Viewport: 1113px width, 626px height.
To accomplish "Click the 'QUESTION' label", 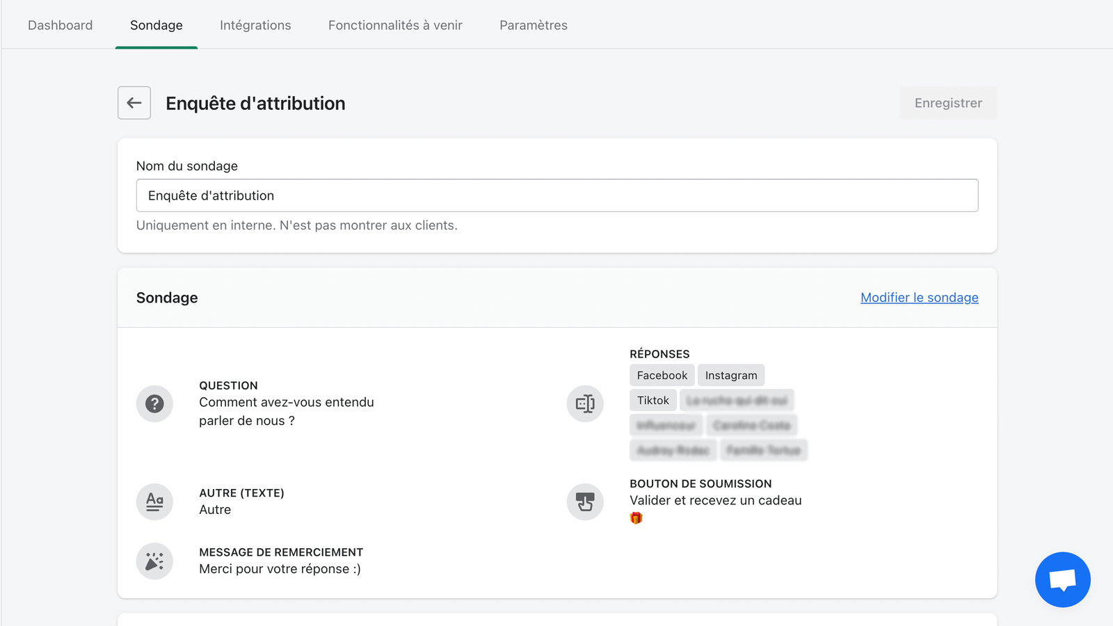I will pyautogui.click(x=228, y=385).
